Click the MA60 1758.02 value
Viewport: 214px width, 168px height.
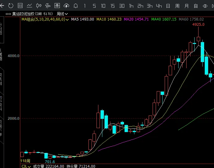191,19
